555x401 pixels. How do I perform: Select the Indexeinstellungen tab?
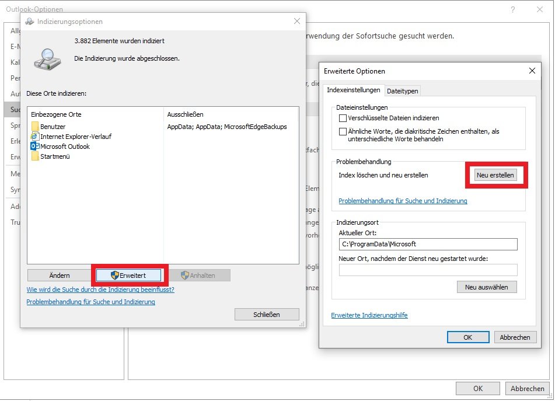[353, 90]
